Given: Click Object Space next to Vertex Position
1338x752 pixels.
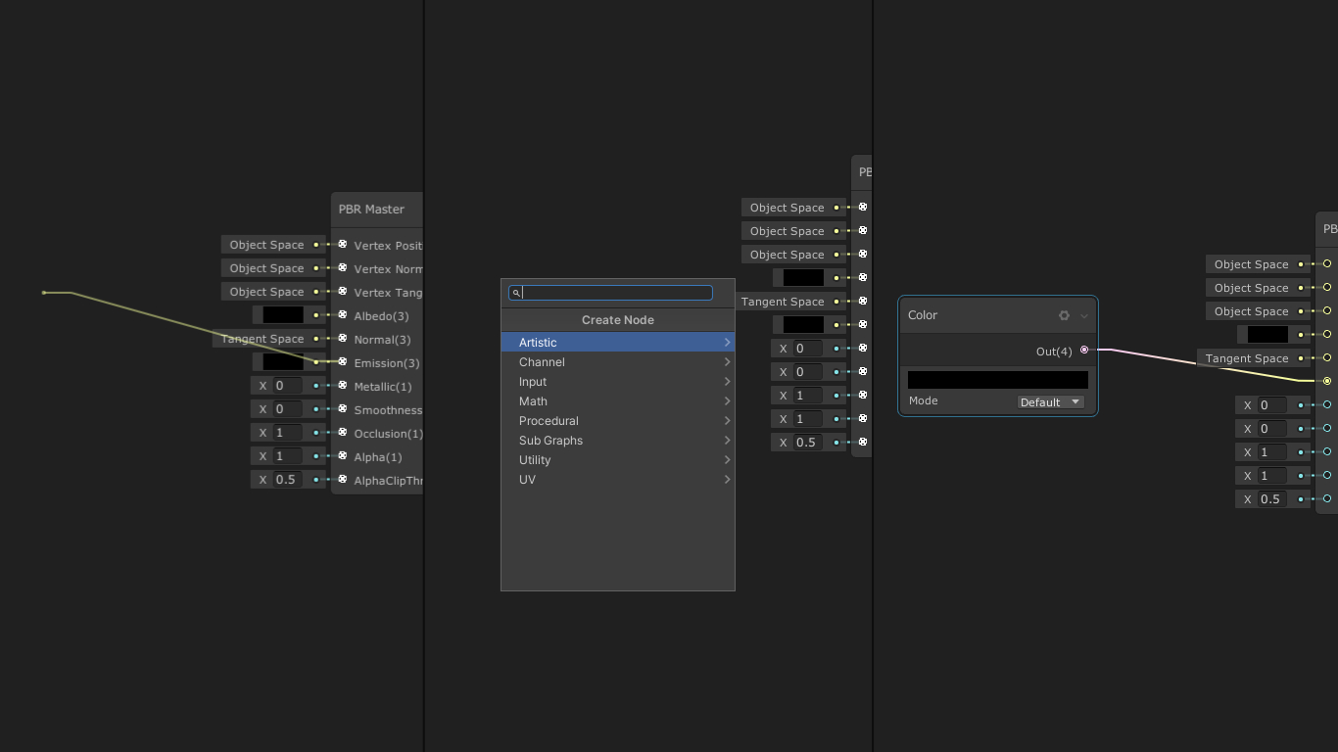Looking at the screenshot, I should (266, 245).
